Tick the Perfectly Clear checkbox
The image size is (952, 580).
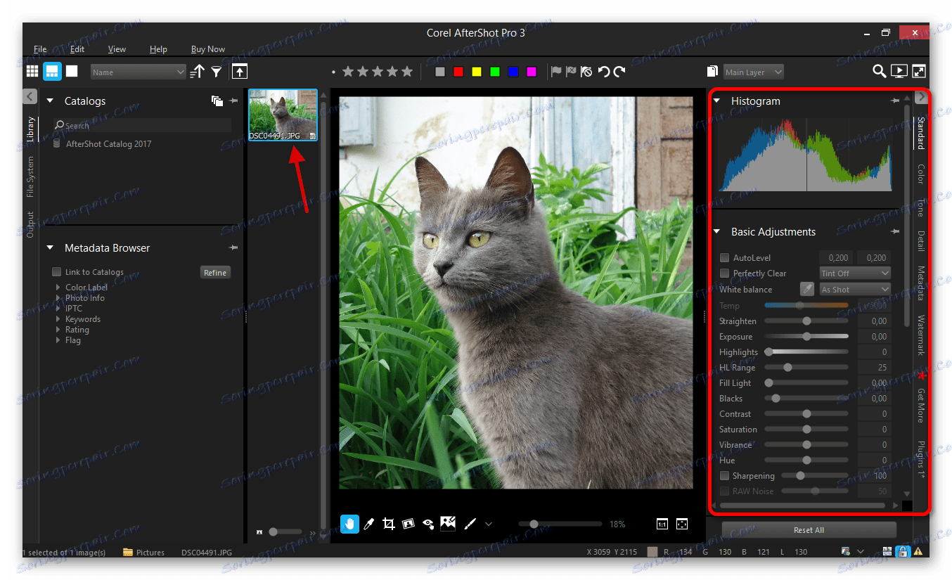point(724,273)
